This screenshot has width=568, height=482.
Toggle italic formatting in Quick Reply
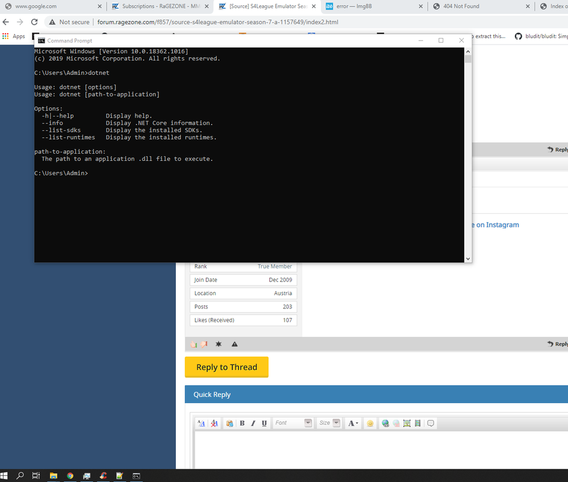click(253, 423)
